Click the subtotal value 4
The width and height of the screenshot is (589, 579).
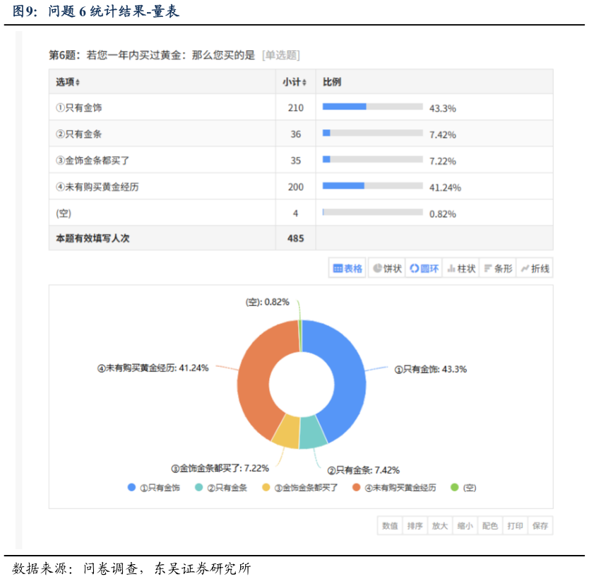click(296, 214)
